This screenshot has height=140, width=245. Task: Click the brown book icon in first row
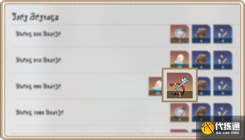click(x=201, y=34)
